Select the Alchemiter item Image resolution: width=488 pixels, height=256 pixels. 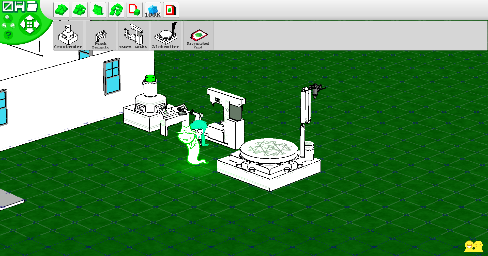(x=166, y=36)
